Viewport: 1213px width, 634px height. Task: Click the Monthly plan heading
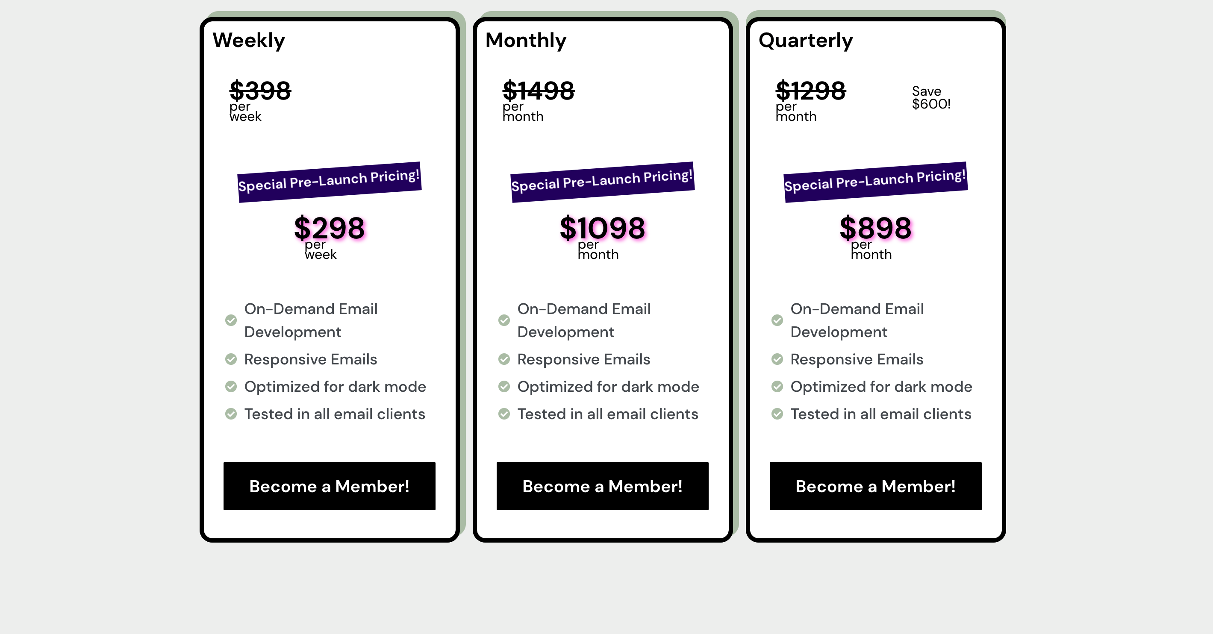point(526,41)
